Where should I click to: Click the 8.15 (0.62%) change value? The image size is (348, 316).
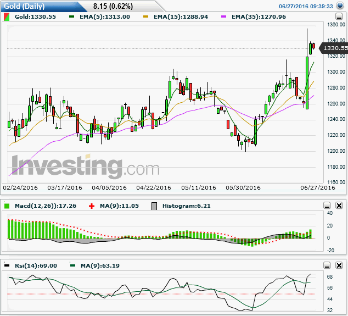[113, 6]
